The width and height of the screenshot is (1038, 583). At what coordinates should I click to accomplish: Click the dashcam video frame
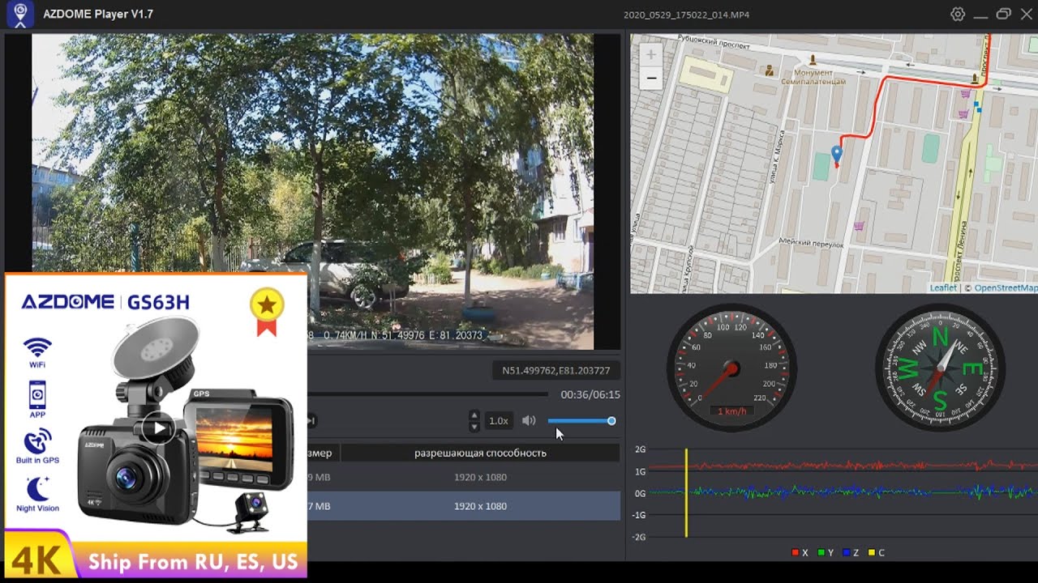[x=313, y=192]
